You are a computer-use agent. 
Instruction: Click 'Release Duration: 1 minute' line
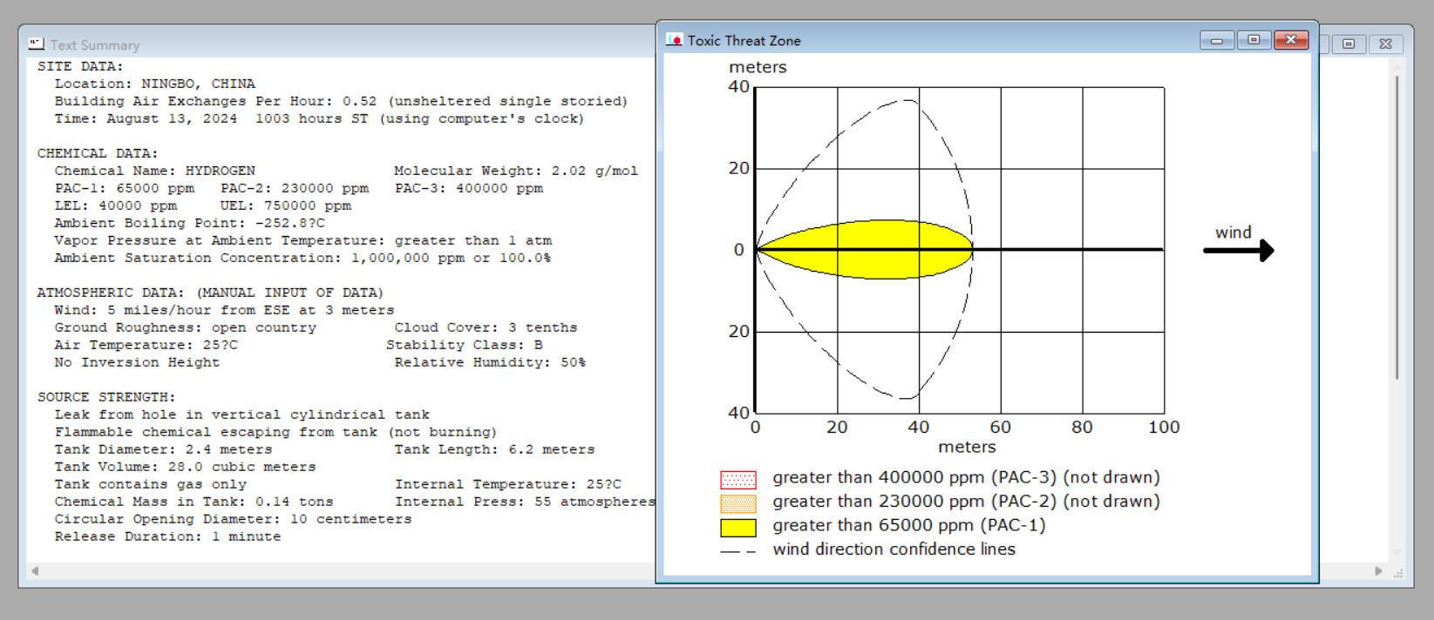click(x=167, y=536)
